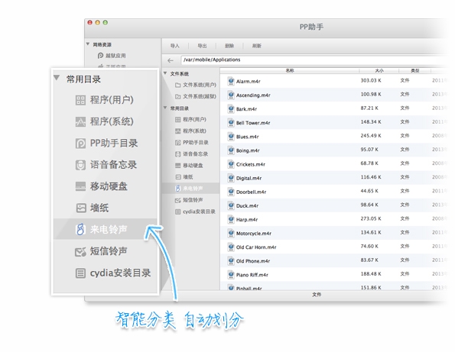Click the 程序(系统) icon in the enlarged panel
Viewport: 455px width, 352px height.
(x=80, y=121)
